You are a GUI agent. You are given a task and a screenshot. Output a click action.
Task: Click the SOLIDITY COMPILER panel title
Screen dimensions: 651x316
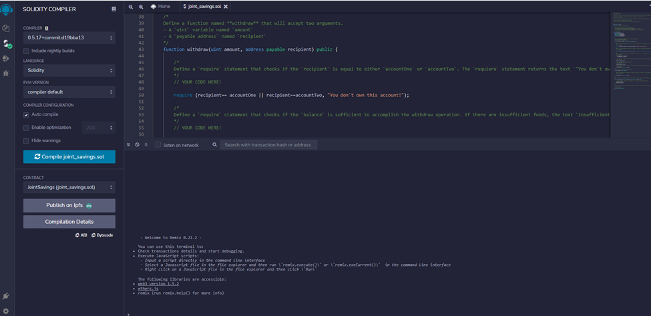[49, 9]
